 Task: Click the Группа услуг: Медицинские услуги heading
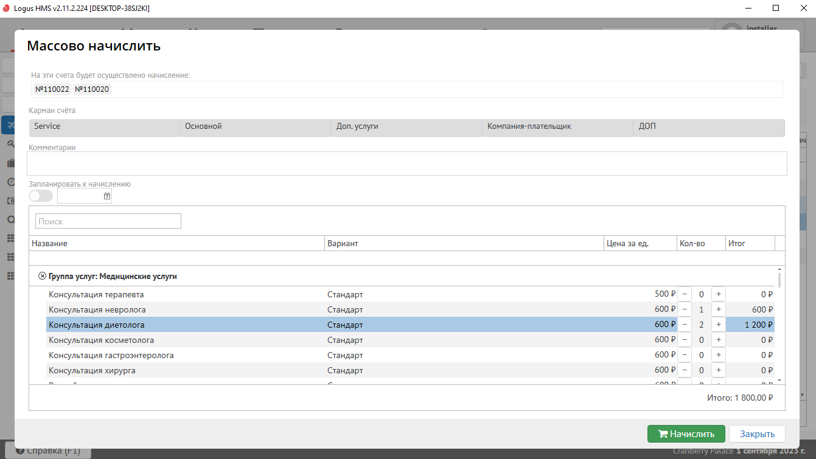[x=113, y=276]
